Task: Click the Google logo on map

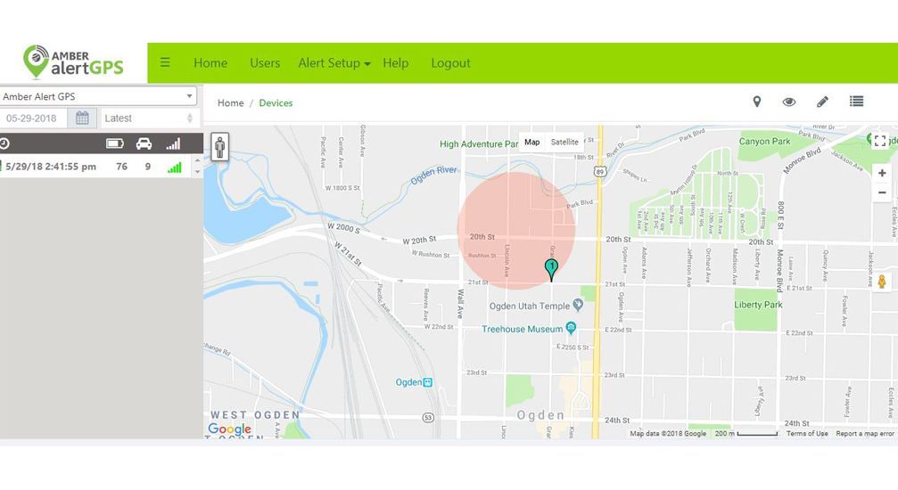Action: 230,429
